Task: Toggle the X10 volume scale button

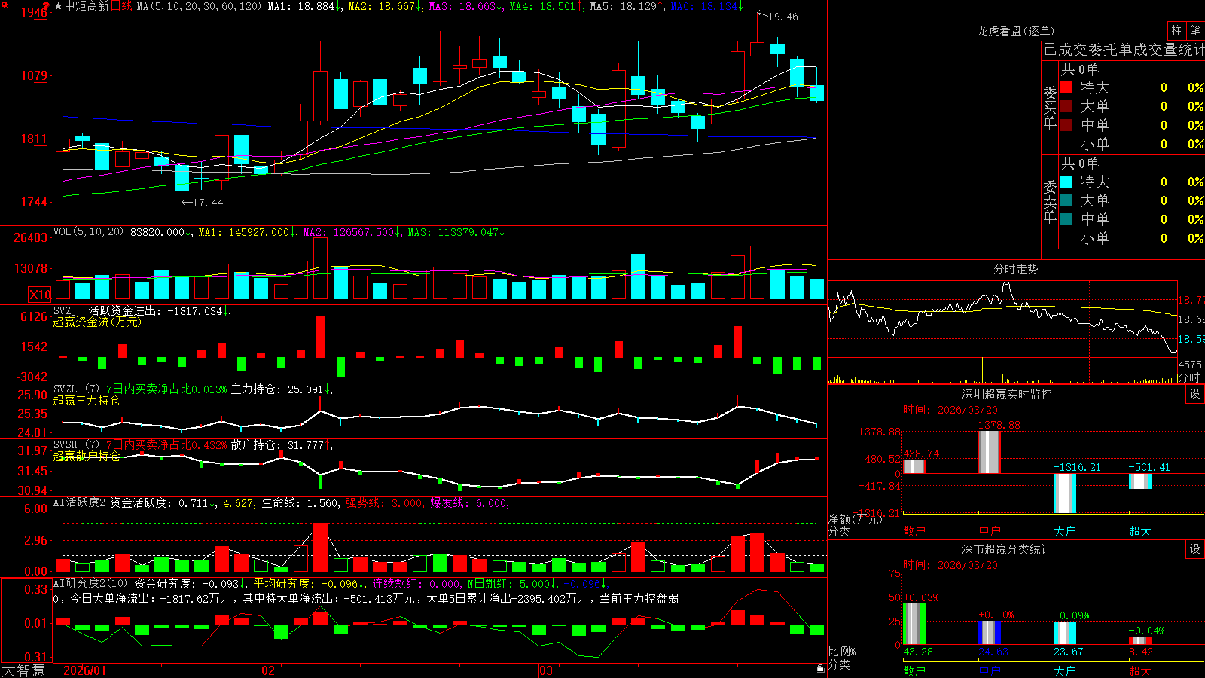Action: (40, 295)
